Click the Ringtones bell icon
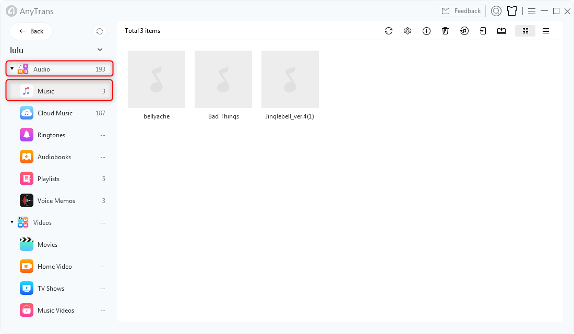 [27, 135]
